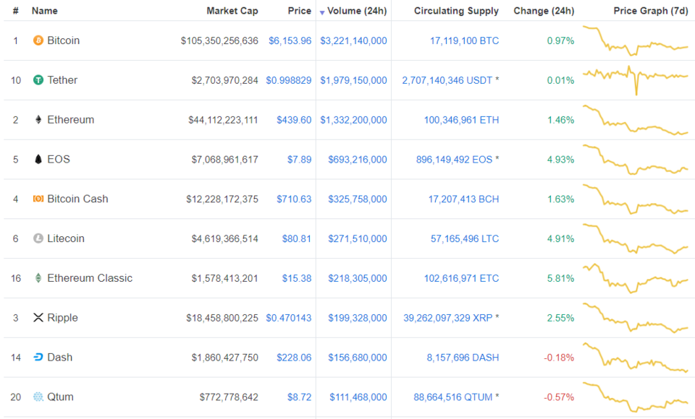Click Litecoin price $80.81

tap(297, 238)
